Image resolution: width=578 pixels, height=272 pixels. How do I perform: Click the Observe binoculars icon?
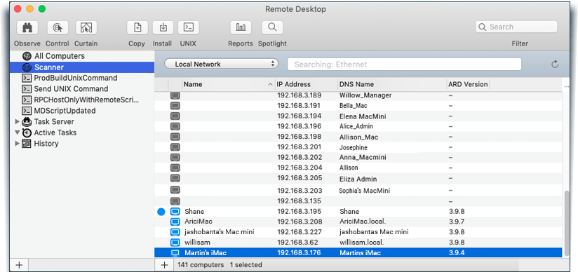coord(27,27)
